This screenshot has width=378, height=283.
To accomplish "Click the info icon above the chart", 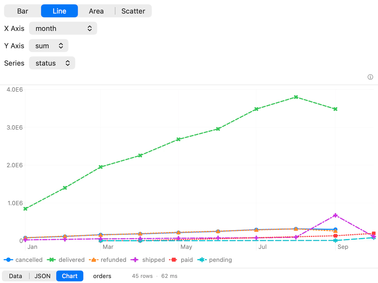I will (x=370, y=77).
